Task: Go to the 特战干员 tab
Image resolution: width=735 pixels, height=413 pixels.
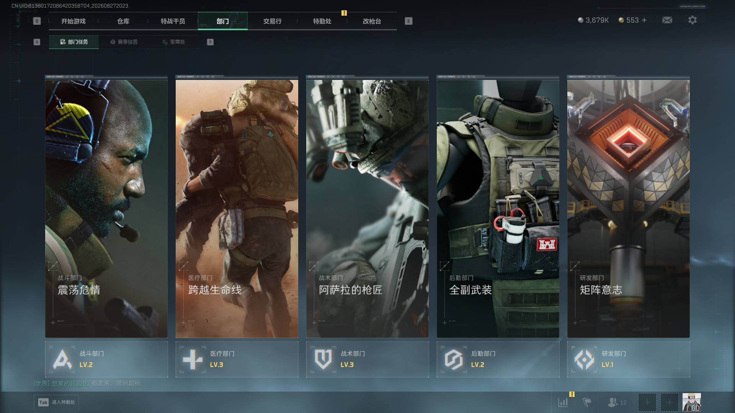Action: click(173, 21)
